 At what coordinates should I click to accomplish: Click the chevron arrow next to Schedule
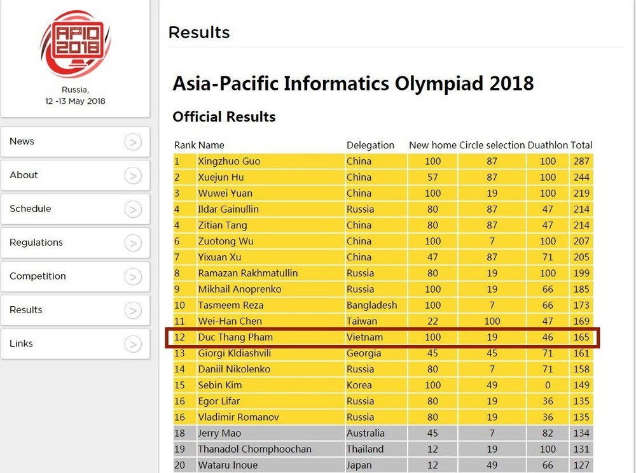tap(133, 209)
